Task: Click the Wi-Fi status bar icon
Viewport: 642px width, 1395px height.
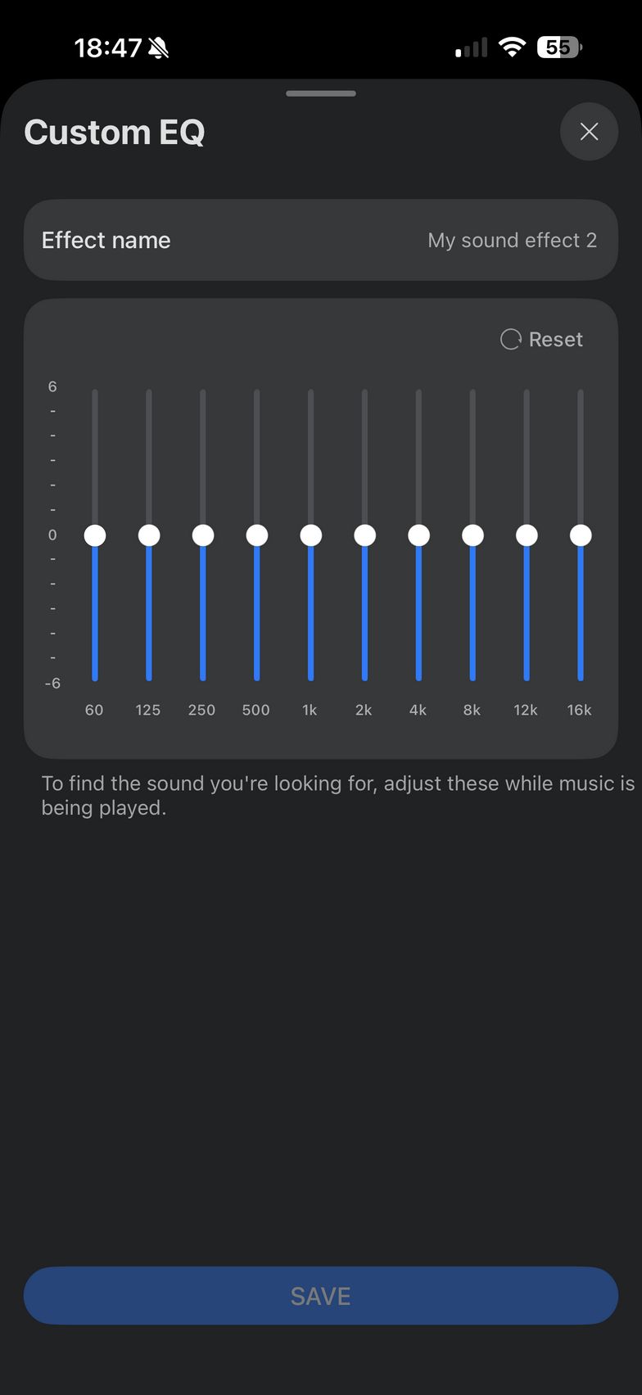Action: click(x=513, y=47)
